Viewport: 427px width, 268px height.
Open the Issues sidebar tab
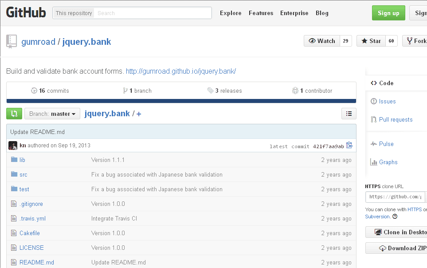[x=387, y=102]
